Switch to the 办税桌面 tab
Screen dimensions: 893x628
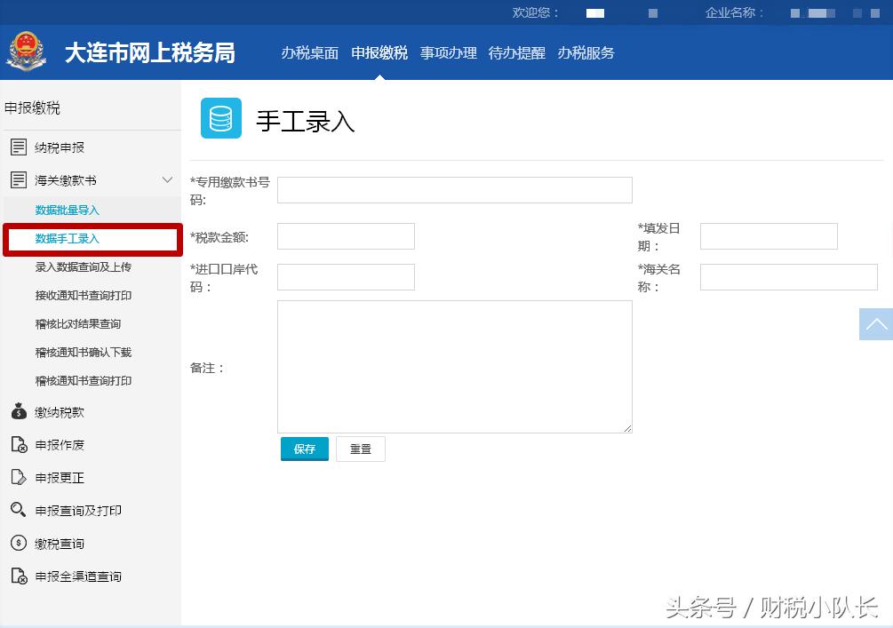tap(309, 53)
